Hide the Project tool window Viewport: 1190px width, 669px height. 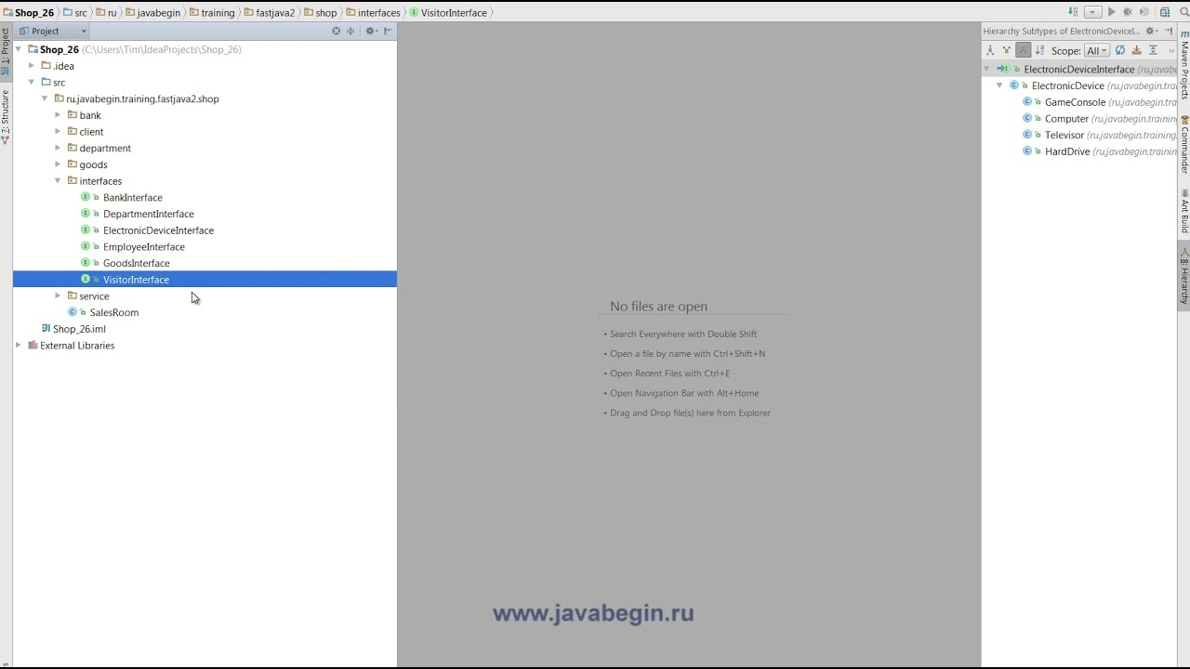(388, 31)
